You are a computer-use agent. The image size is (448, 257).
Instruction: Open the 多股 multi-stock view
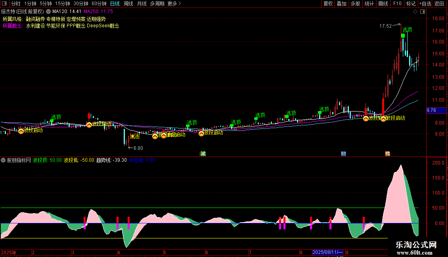tap(356, 4)
